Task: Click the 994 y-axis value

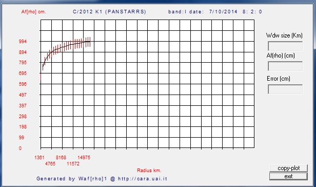Action: point(23,41)
